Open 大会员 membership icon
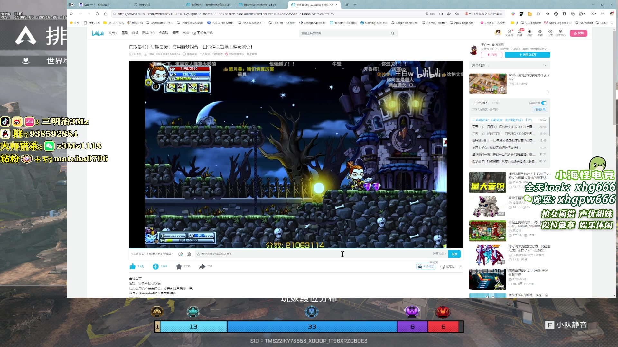Screen dimensions: 618x347 pos(509,33)
